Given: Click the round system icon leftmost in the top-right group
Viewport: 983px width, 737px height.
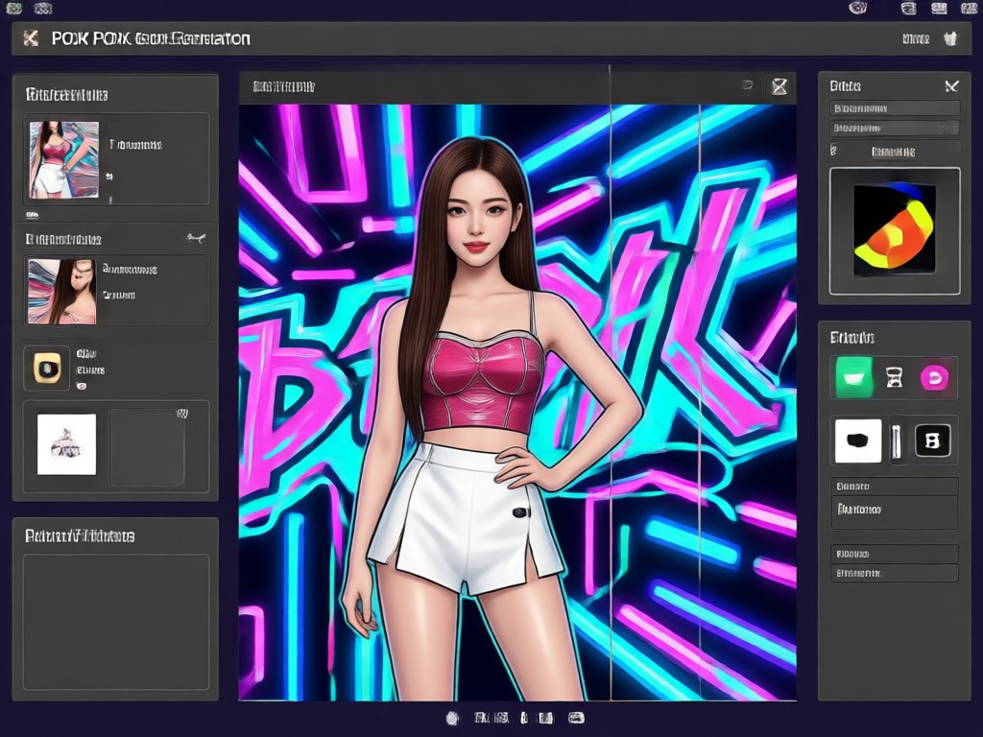Looking at the screenshot, I should [x=857, y=8].
